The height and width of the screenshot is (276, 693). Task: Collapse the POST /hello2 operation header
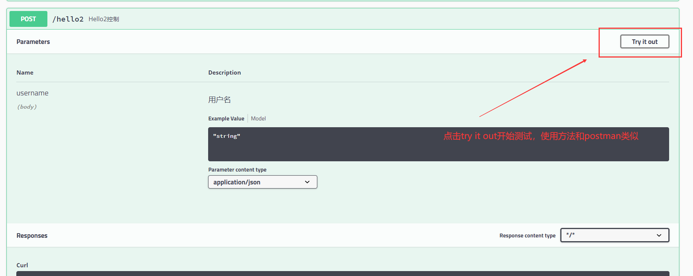point(343,19)
